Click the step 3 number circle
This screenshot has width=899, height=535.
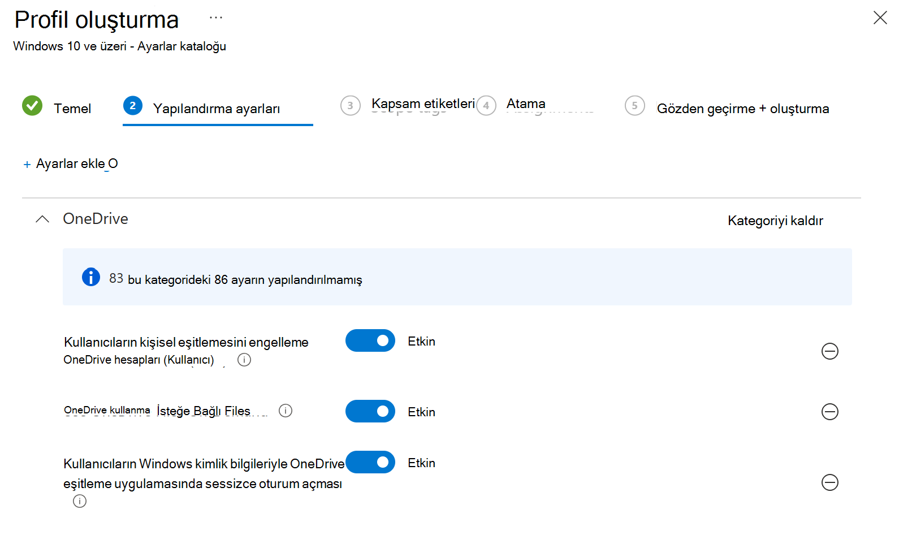tap(351, 105)
